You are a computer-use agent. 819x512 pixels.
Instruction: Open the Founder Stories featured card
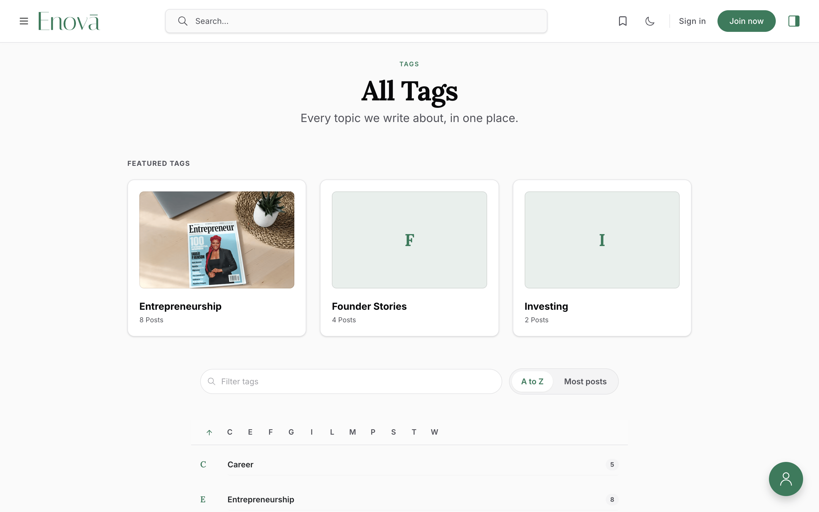point(409,258)
